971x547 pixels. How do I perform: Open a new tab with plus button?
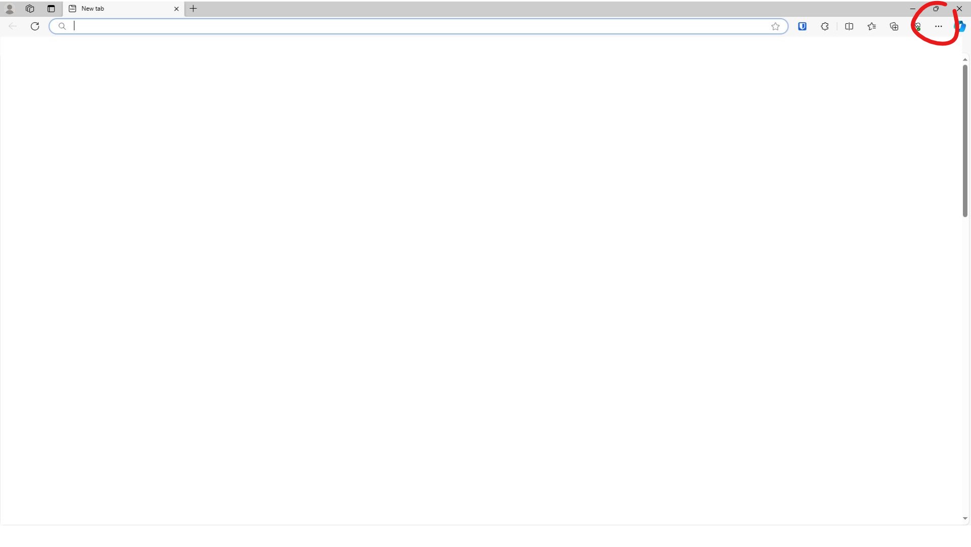(193, 9)
